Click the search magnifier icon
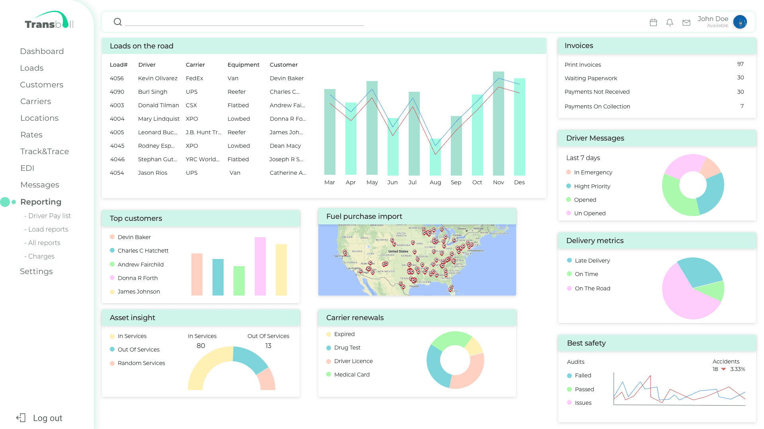The width and height of the screenshot is (764, 429). tap(117, 22)
